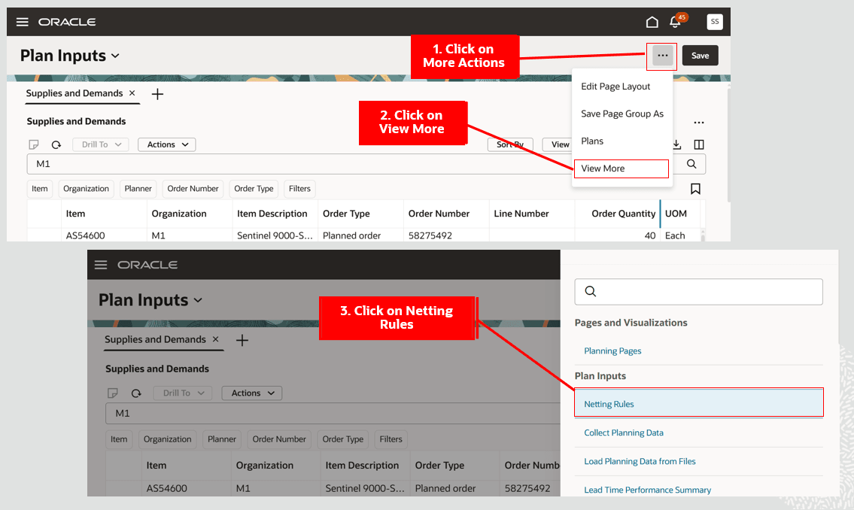854x510 pixels.
Task: Click the bookmark icon beside the table
Action: coord(695,190)
